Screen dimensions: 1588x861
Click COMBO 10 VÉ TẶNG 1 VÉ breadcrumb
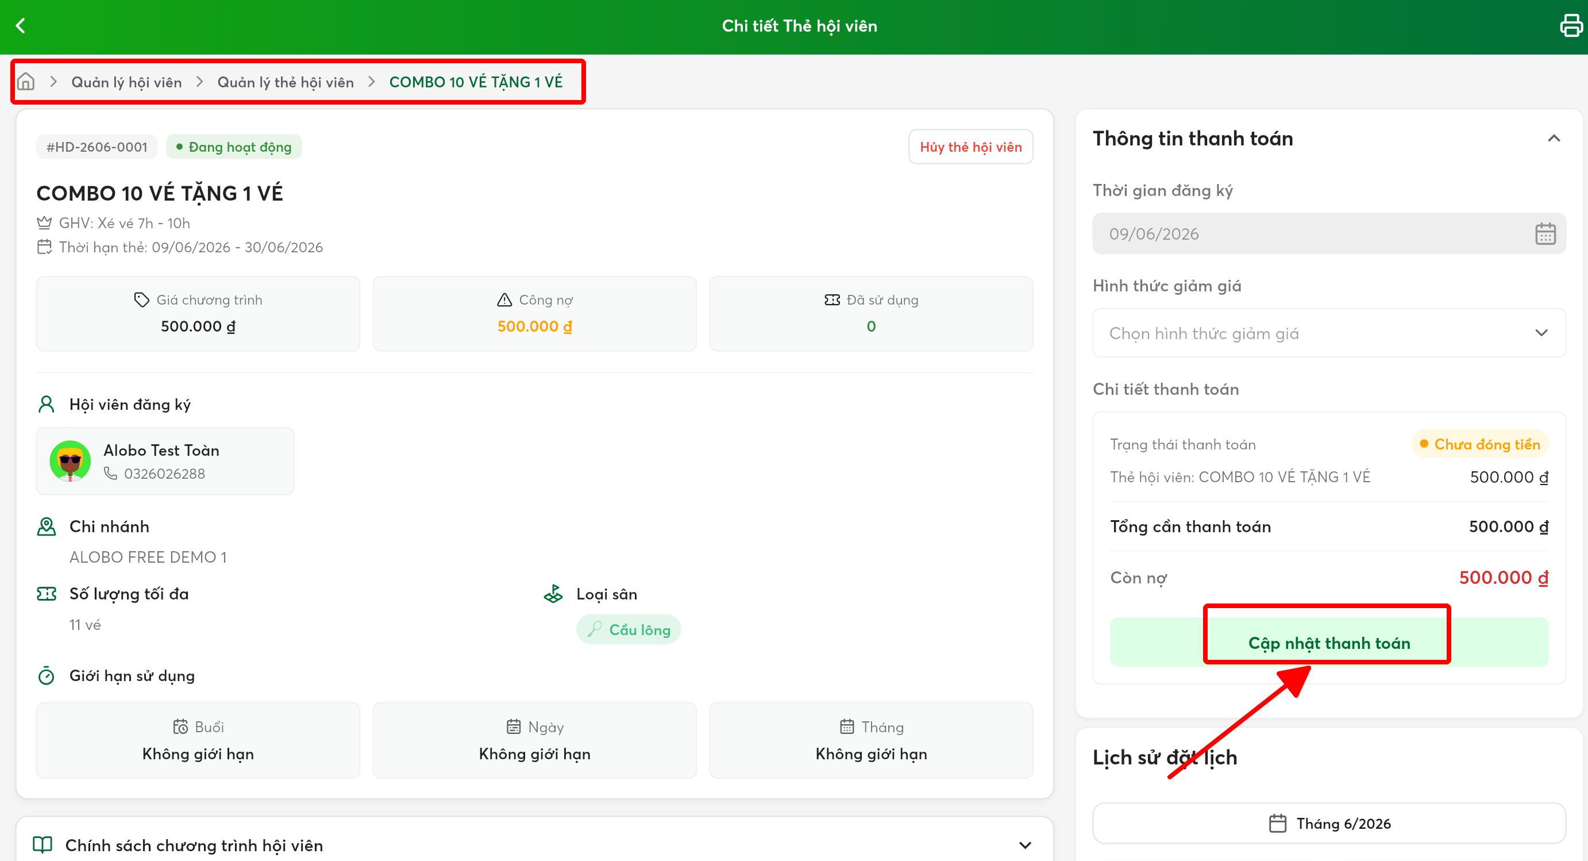pos(475,82)
